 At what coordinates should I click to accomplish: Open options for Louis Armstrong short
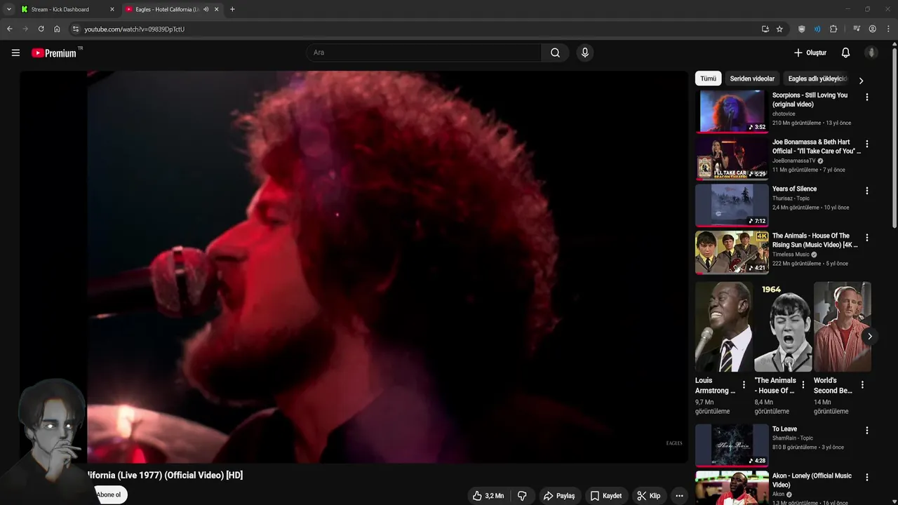744,384
